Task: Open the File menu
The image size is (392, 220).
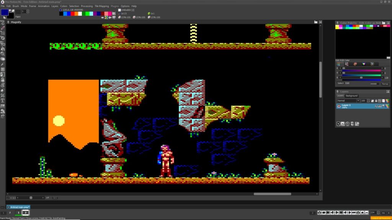Action: tap(3, 6)
